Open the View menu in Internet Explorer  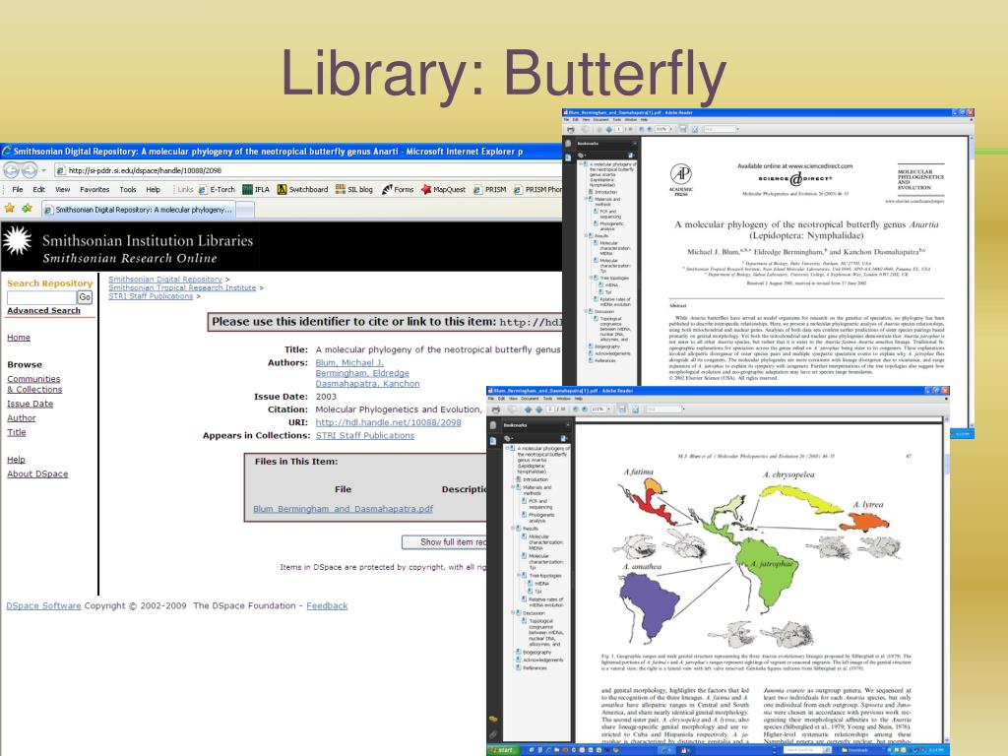tap(62, 190)
